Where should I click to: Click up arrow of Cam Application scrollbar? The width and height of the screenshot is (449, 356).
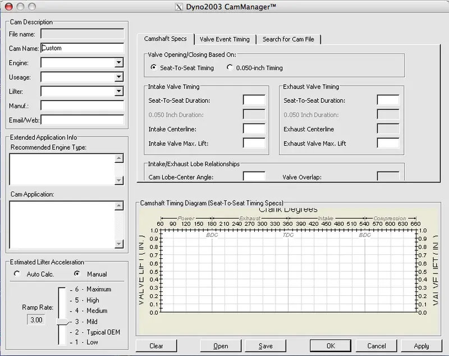tap(119, 206)
